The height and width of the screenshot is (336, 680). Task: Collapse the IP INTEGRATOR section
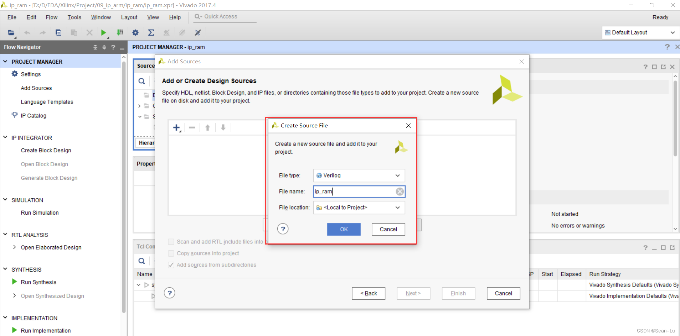(x=5, y=137)
